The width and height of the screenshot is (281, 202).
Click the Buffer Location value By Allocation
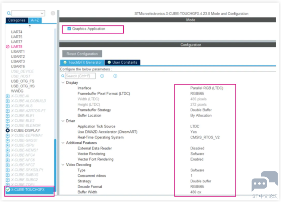pos(201,115)
